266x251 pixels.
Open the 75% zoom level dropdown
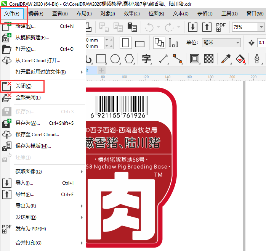[261, 27]
